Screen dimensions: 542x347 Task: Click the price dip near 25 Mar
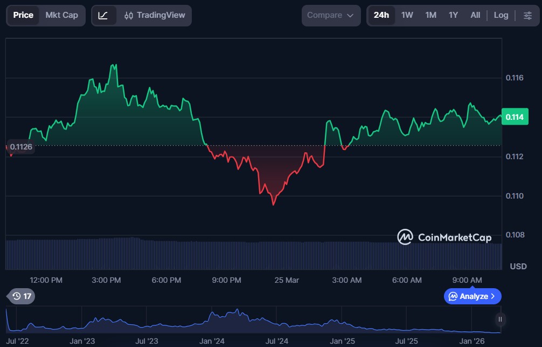tap(274, 204)
